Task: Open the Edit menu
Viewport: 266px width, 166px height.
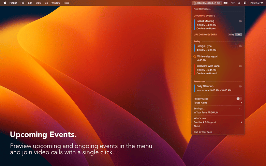Action: (x=30, y=3)
